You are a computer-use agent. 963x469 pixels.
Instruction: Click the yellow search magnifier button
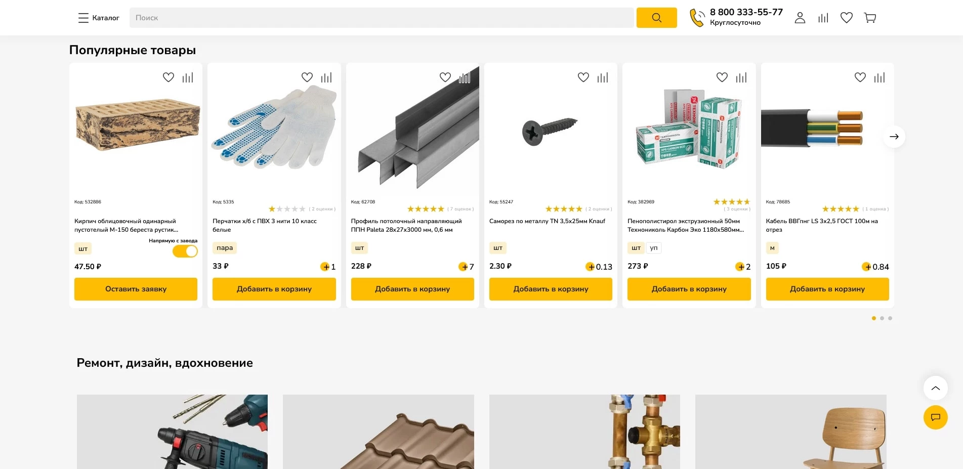coord(656,18)
